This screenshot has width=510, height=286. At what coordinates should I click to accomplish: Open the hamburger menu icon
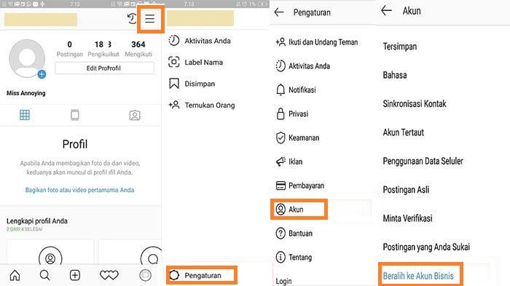coord(149,18)
